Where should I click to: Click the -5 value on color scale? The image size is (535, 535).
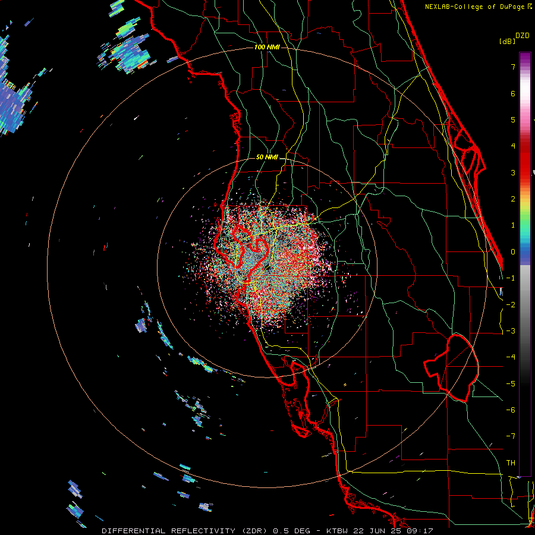point(511,384)
